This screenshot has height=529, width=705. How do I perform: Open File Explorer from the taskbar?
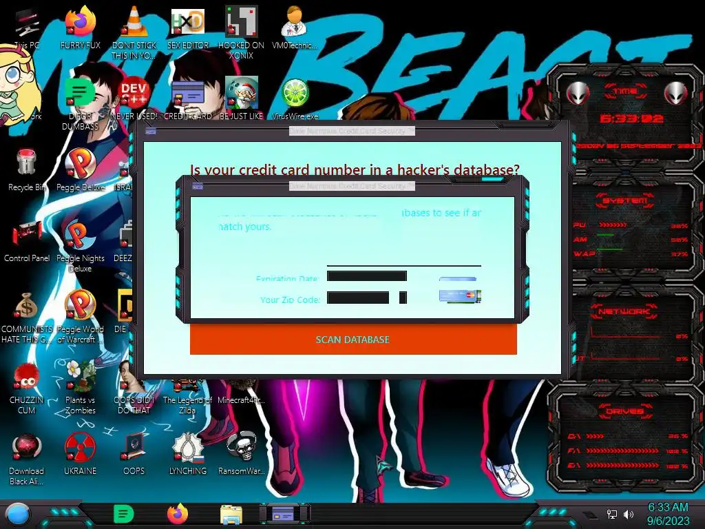click(231, 515)
